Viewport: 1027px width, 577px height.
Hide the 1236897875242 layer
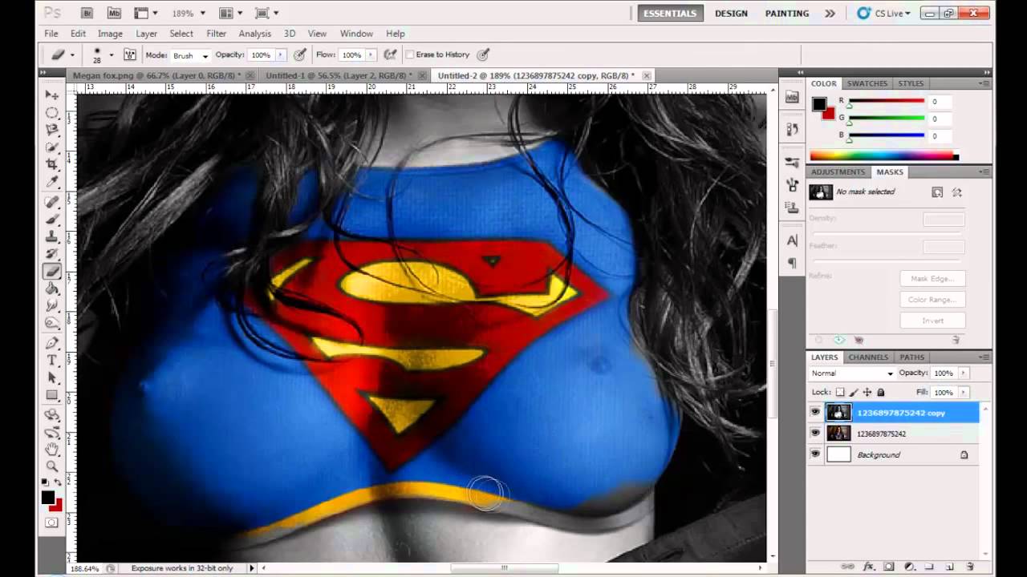pyautogui.click(x=815, y=434)
